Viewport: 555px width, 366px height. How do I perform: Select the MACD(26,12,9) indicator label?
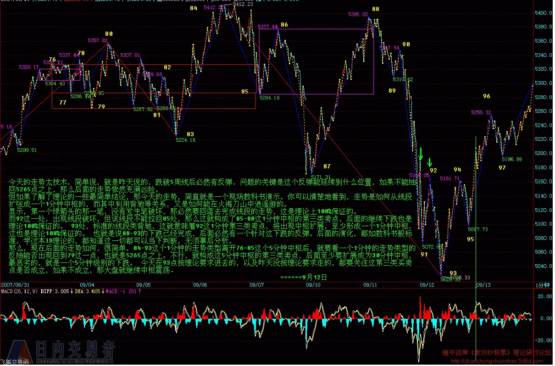pos(18,291)
